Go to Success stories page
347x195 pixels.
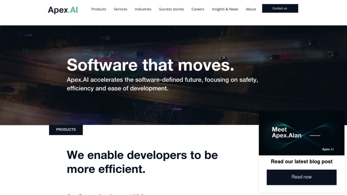171,9
